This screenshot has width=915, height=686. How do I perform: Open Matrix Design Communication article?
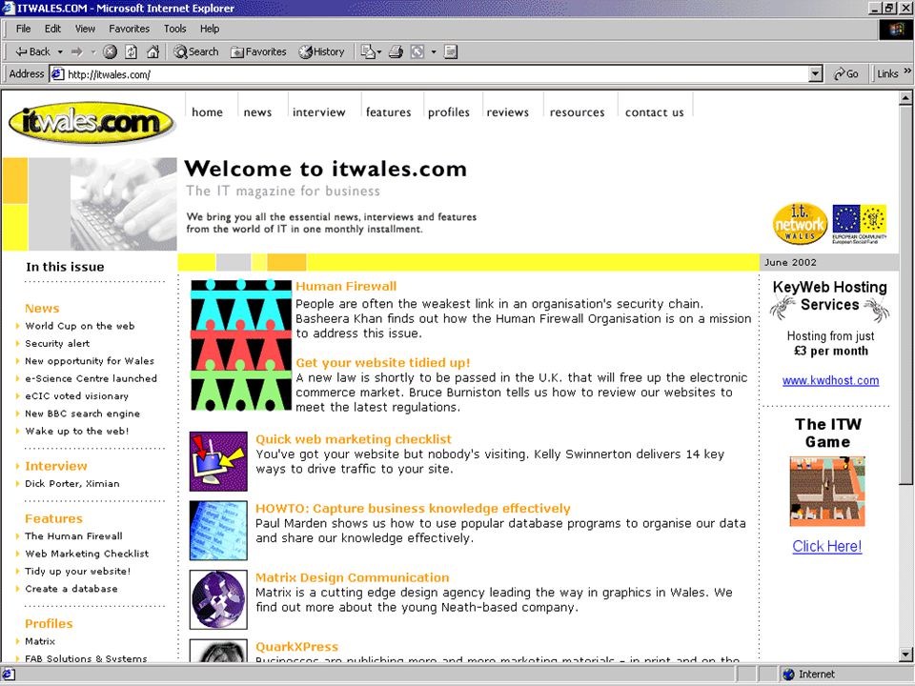point(353,577)
